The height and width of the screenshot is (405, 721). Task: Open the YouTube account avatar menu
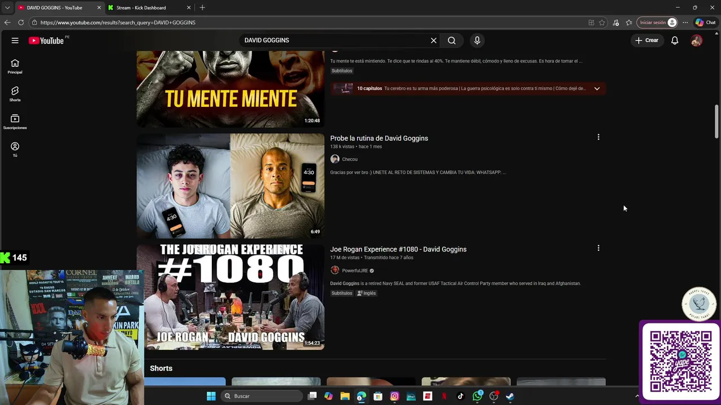pyautogui.click(x=697, y=40)
